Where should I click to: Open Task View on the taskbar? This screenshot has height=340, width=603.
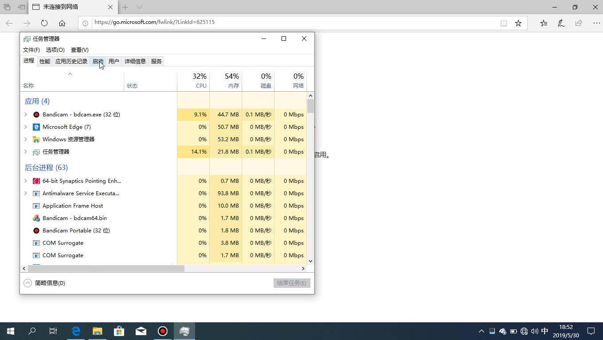coord(53,331)
